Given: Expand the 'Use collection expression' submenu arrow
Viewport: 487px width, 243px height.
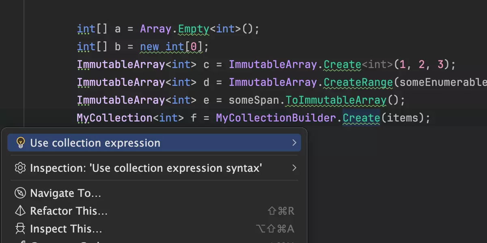Looking at the screenshot, I should pyautogui.click(x=294, y=143).
